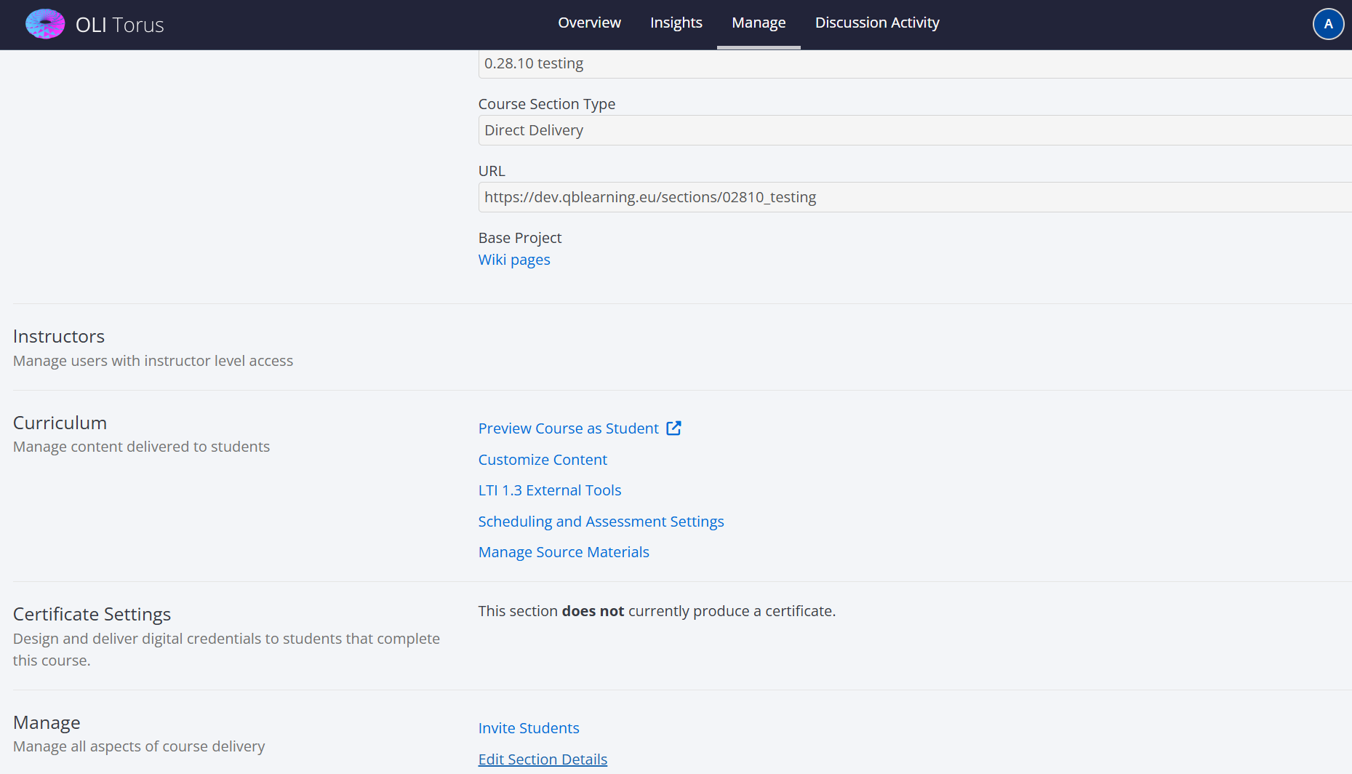Click the Invite Students link
Viewport: 1352px width, 774px height.
click(528, 728)
